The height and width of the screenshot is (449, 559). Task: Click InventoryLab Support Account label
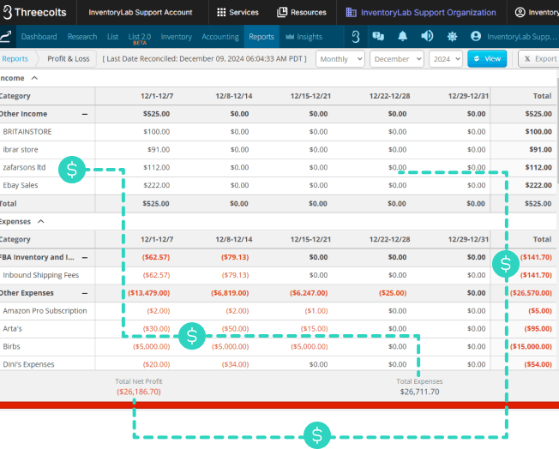(141, 13)
